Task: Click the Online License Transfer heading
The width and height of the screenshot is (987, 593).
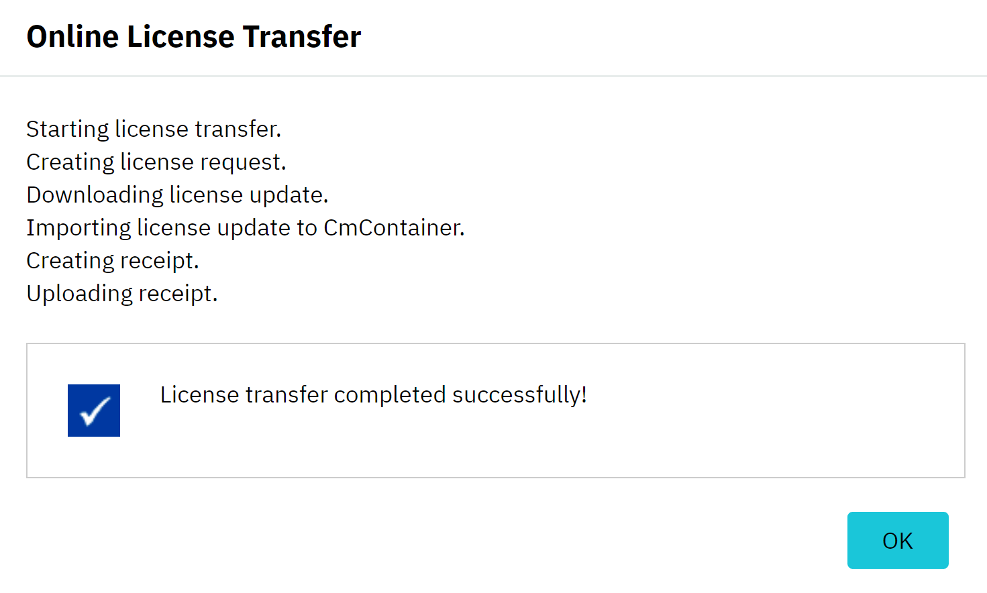Action: tap(193, 37)
